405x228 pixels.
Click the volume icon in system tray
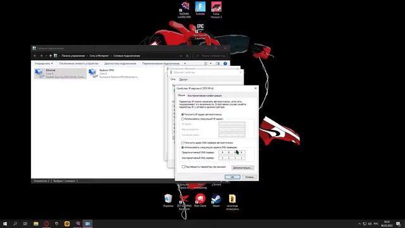point(370,224)
